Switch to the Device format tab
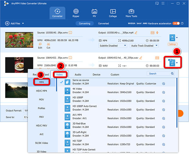189x154 pixels. pos(96,75)
